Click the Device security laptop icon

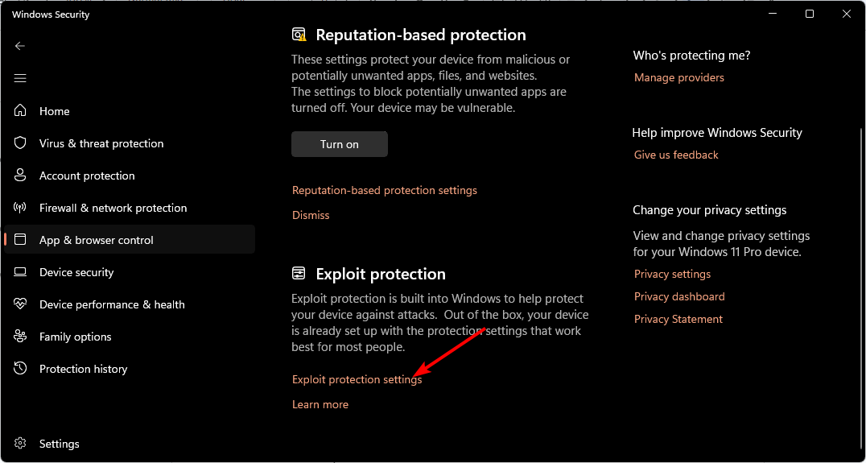(x=21, y=272)
